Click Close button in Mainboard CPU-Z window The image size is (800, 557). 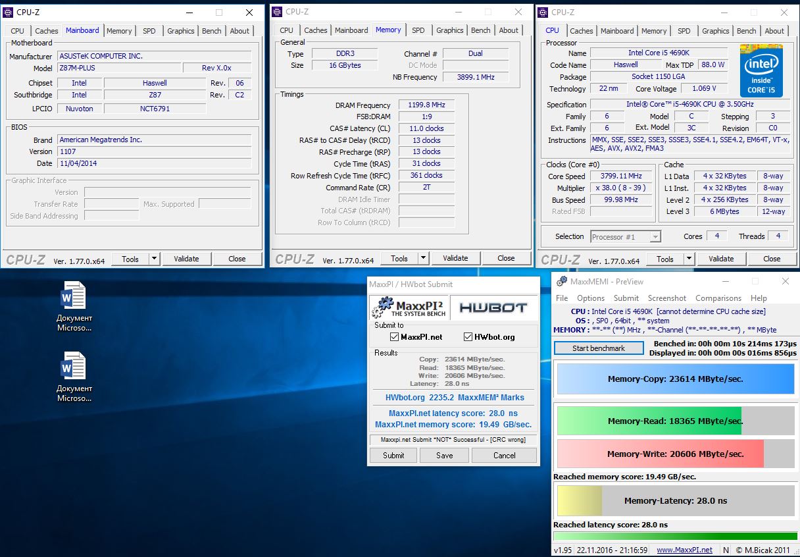click(x=237, y=259)
